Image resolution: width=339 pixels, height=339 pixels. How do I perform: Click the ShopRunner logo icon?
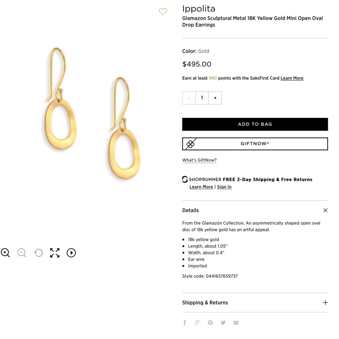click(x=185, y=179)
